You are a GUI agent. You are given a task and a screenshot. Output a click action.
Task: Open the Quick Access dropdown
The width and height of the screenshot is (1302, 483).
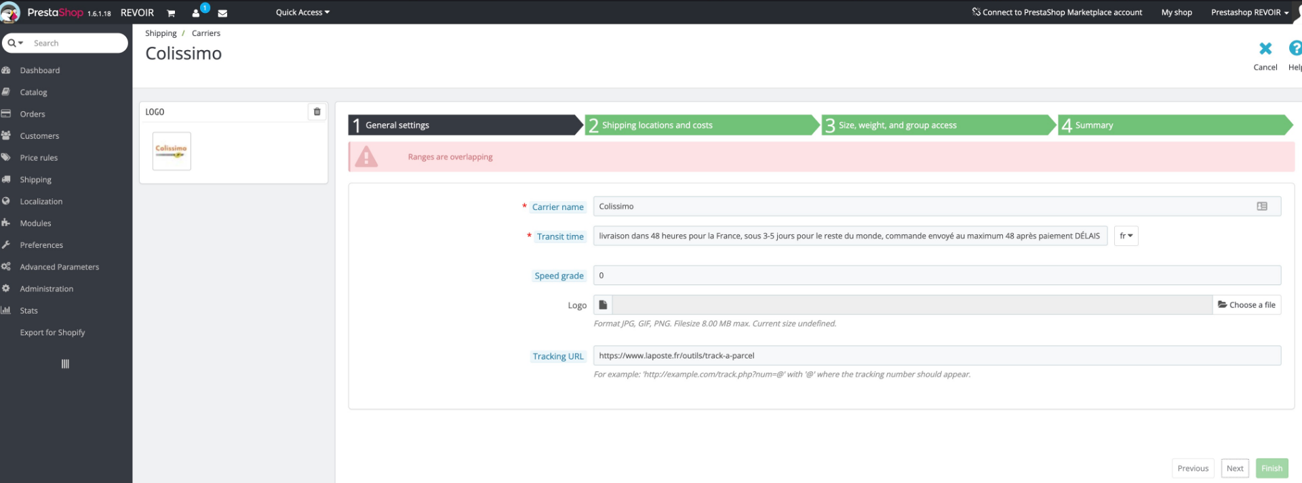click(302, 12)
